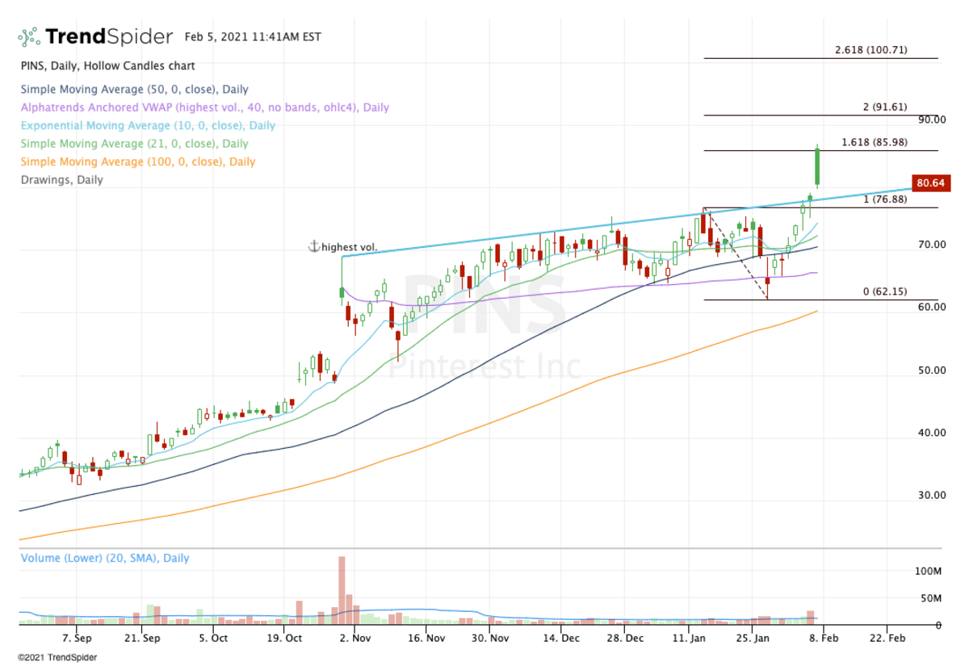Select the 1.618 (85.98) Fibonacci level label

pyautogui.click(x=874, y=142)
